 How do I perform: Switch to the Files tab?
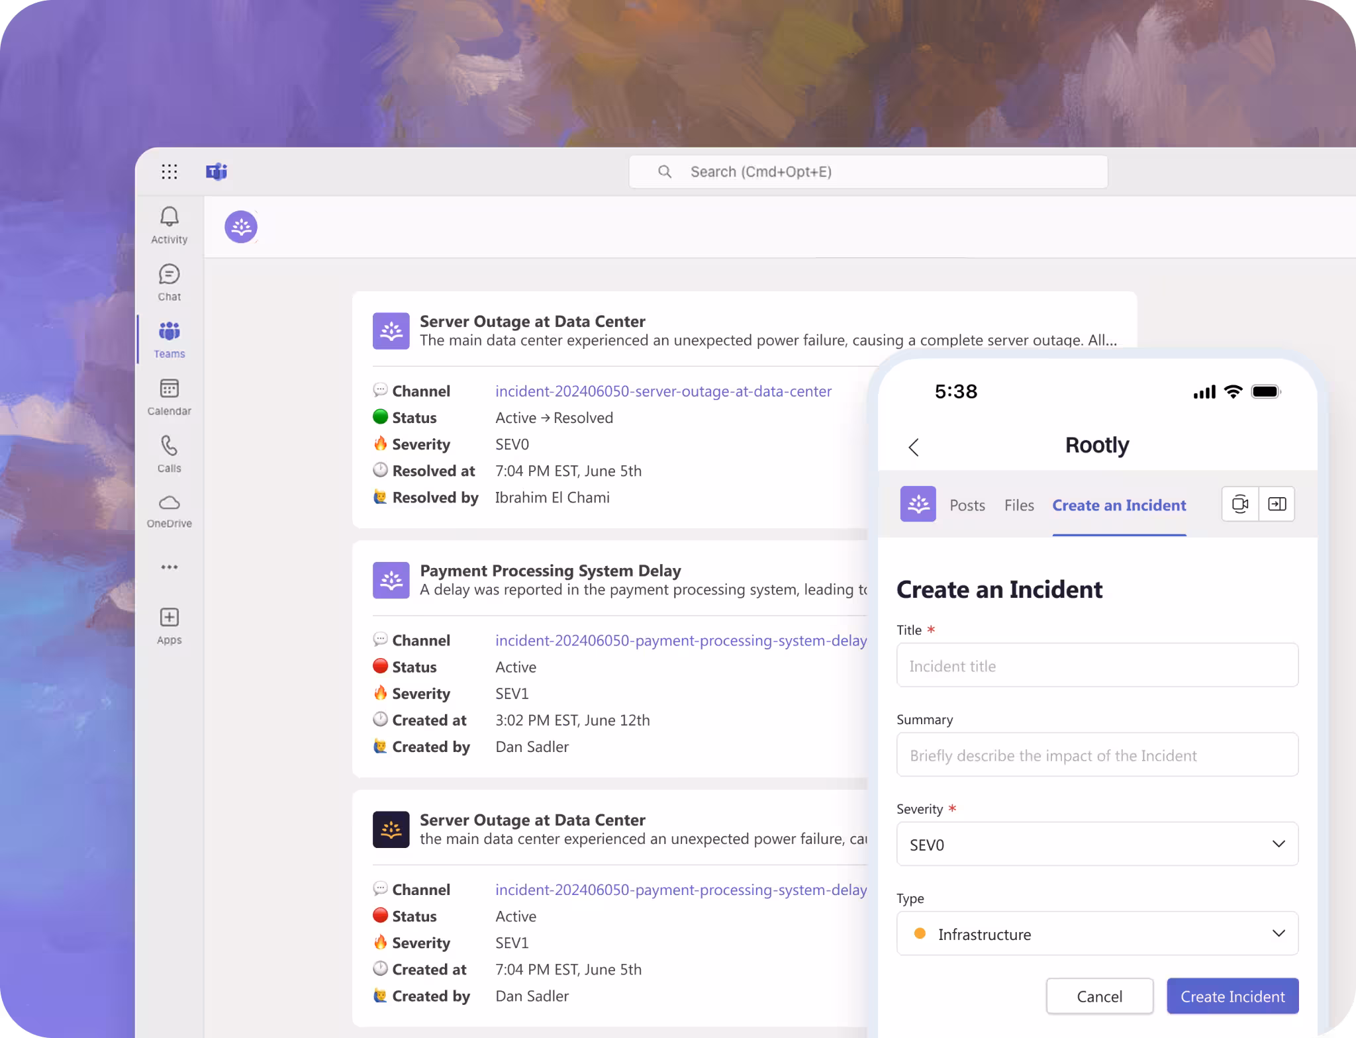point(1019,505)
